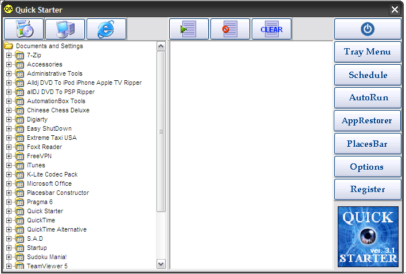406x274 pixels.
Task: Select the My Computer source icon
Action: (x=65, y=29)
